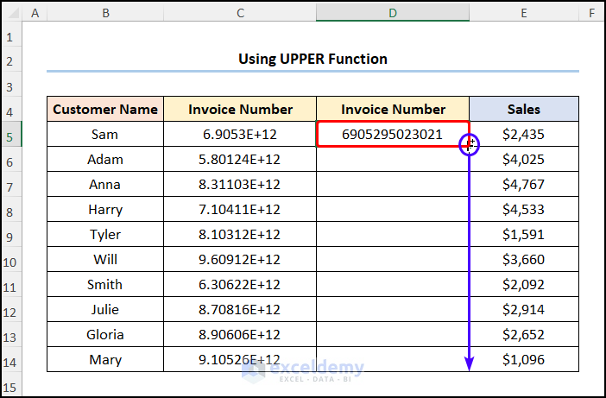Click the cell containing 'Gloria'
This screenshot has height=398, width=606.
105,334
